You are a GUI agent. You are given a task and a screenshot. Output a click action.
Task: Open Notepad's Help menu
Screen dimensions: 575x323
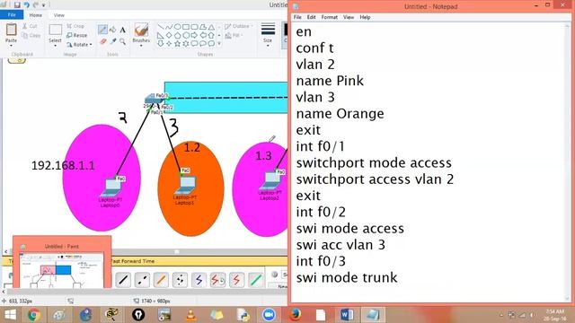[x=365, y=17]
